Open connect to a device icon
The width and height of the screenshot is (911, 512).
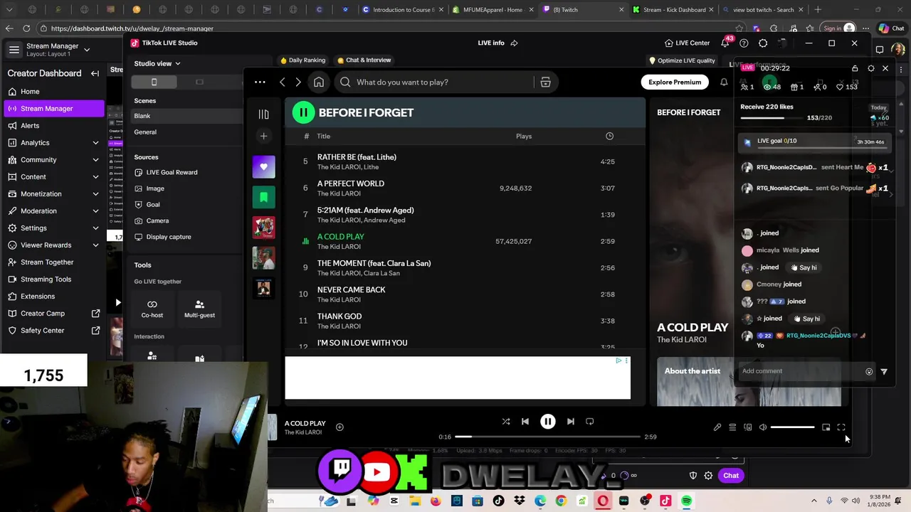tap(747, 427)
